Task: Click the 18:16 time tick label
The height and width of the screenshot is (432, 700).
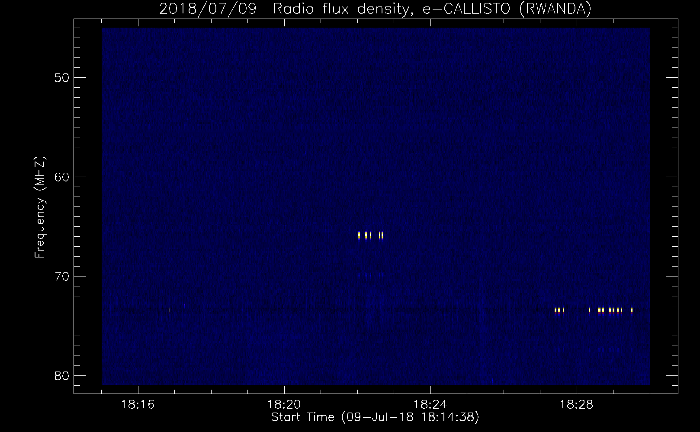Action: 138,405
